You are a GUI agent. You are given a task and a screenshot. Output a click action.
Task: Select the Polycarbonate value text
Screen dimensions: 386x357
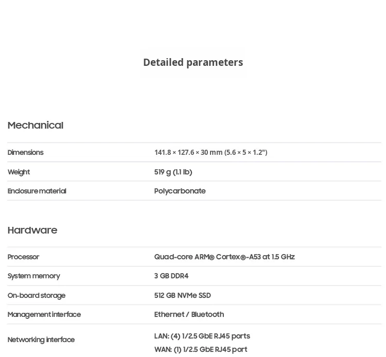pos(180,191)
